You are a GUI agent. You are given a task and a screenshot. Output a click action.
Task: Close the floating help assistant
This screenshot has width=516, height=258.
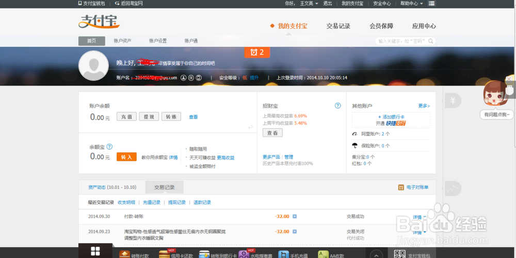pos(509,79)
